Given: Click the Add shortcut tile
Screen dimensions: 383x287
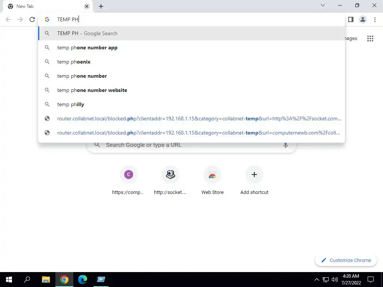Looking at the screenshot, I should click(x=254, y=180).
